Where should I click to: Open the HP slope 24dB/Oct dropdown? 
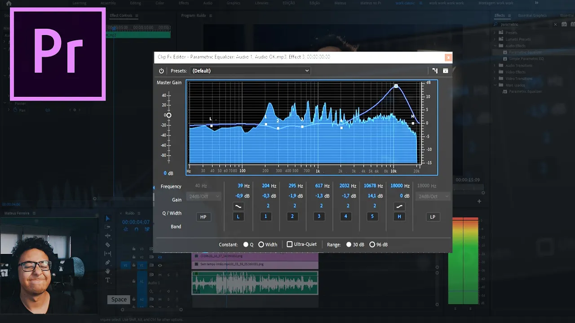(x=205, y=196)
